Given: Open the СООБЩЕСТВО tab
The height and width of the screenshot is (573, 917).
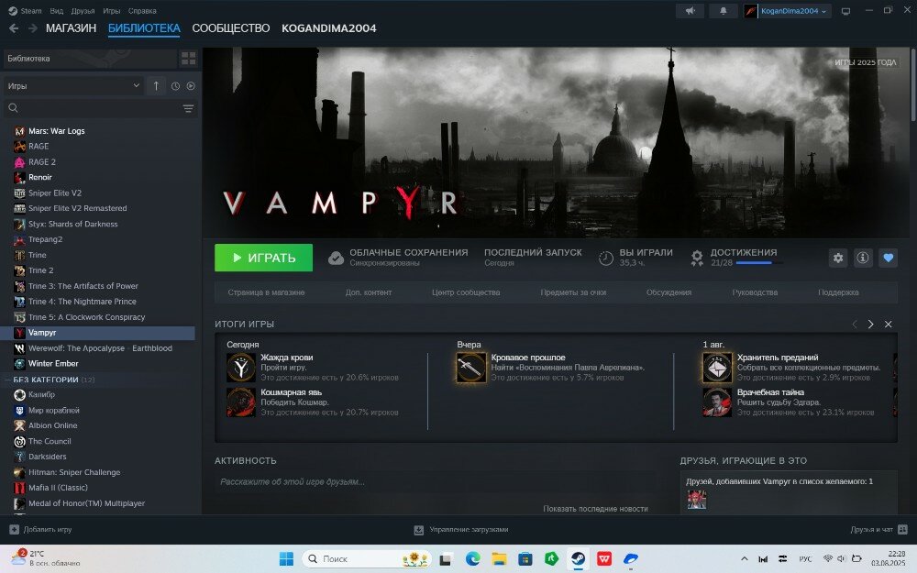Looking at the screenshot, I should click(x=230, y=28).
